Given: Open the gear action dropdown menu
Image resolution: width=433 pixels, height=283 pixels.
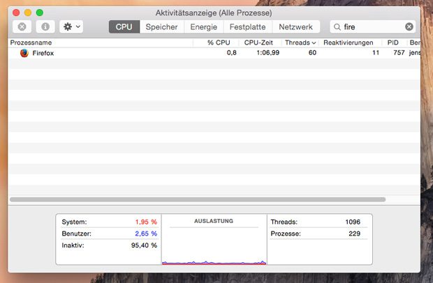Looking at the screenshot, I should (x=71, y=26).
